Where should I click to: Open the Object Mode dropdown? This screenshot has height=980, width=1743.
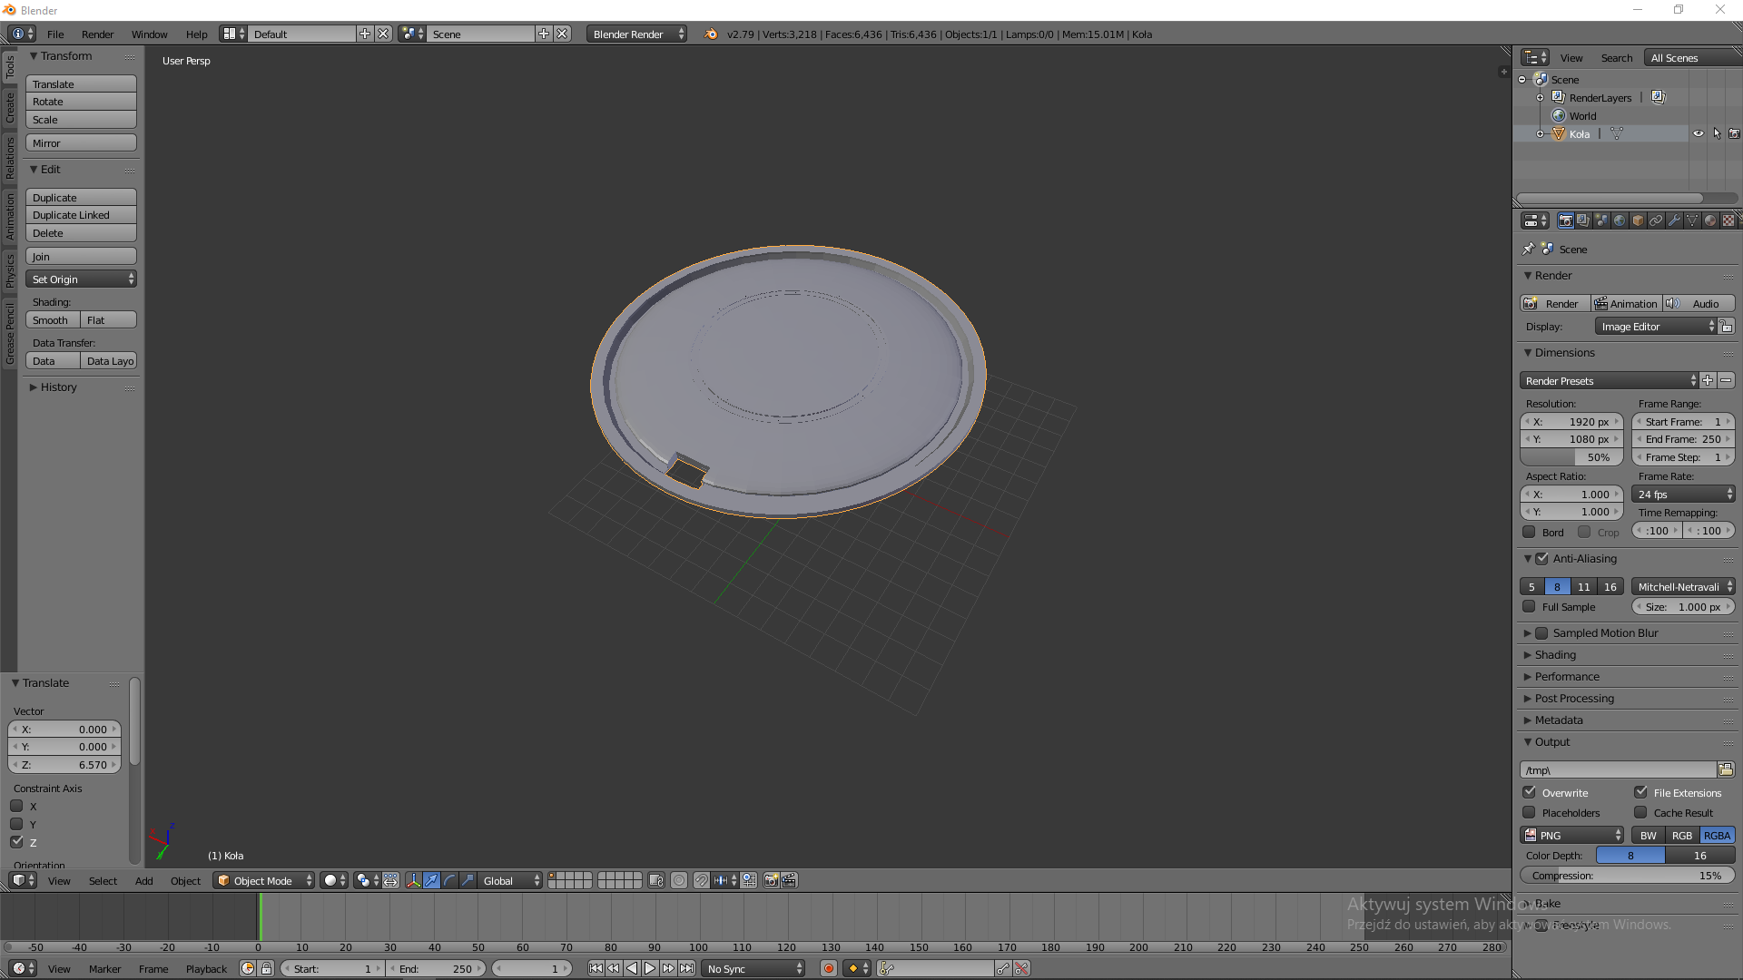[263, 880]
